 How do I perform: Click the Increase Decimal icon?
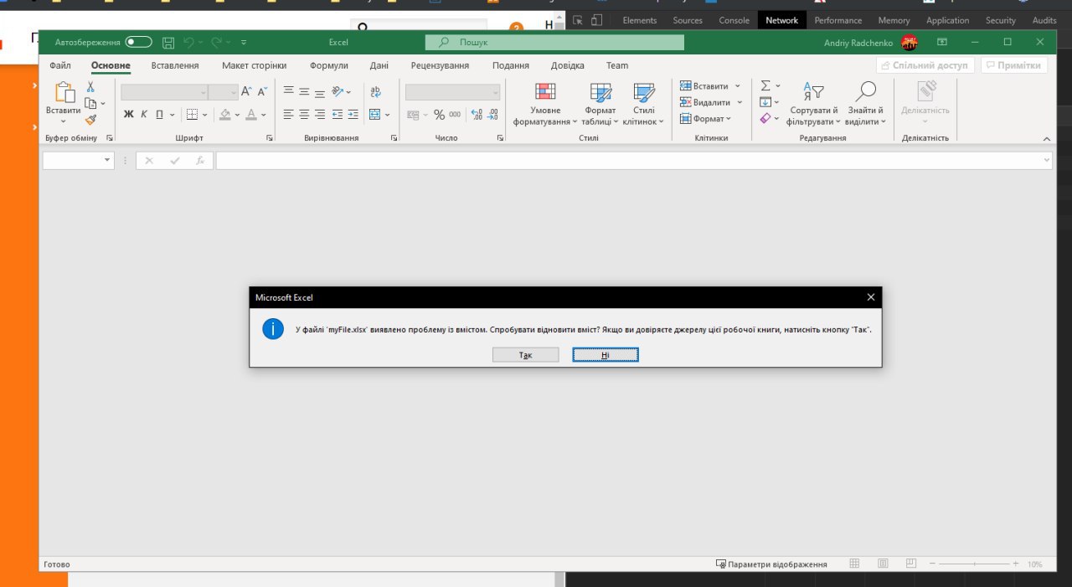pos(477,115)
